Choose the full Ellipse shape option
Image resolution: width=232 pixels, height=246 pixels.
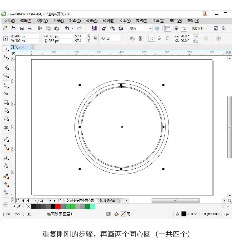point(151,39)
